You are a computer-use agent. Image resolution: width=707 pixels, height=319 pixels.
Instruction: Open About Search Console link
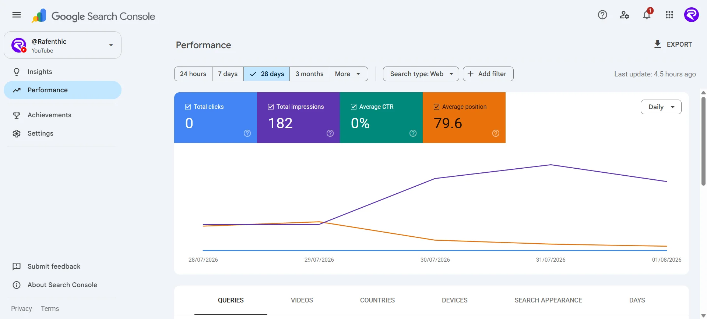click(62, 285)
